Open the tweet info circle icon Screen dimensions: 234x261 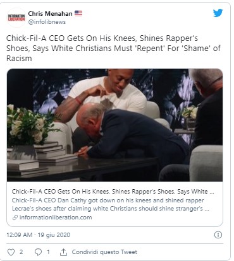click(218, 235)
